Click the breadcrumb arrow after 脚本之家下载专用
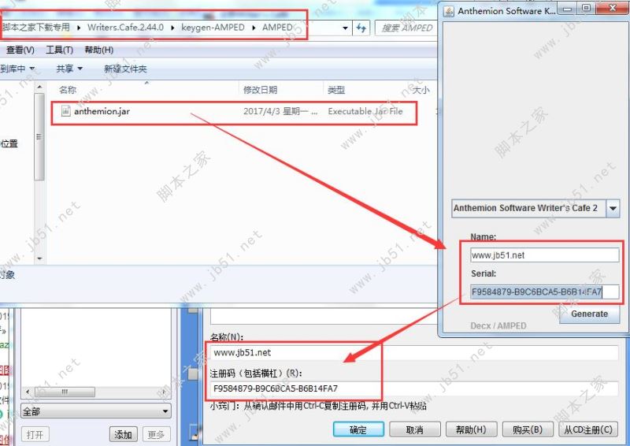Image resolution: width=630 pixels, height=446 pixels. 78,28
